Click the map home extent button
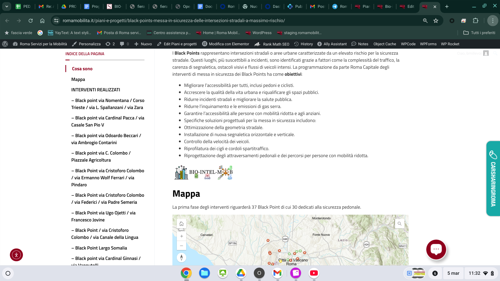 pyautogui.click(x=182, y=224)
